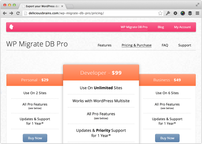
Task: Click the browser forward arrow
Action: click(x=11, y=13)
